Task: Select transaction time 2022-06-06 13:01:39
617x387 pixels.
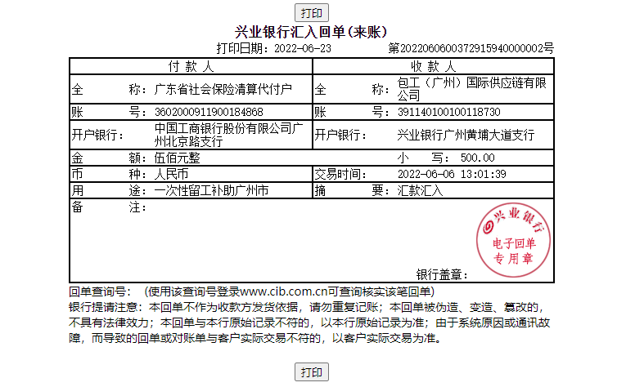Action: [452, 174]
